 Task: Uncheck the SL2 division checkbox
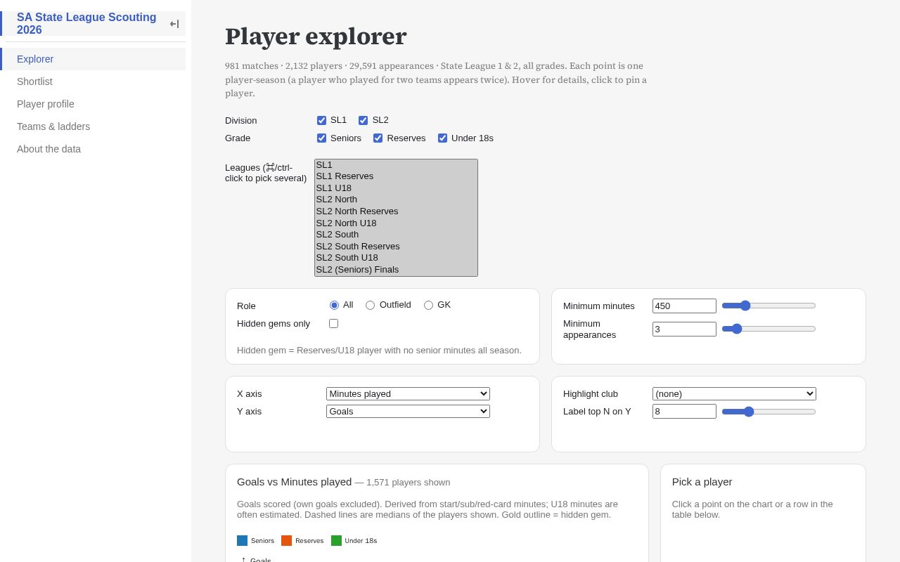363,120
